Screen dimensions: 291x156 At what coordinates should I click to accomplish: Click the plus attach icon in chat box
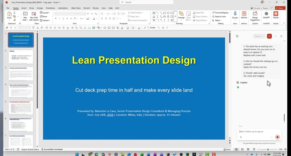[x=241, y=137]
